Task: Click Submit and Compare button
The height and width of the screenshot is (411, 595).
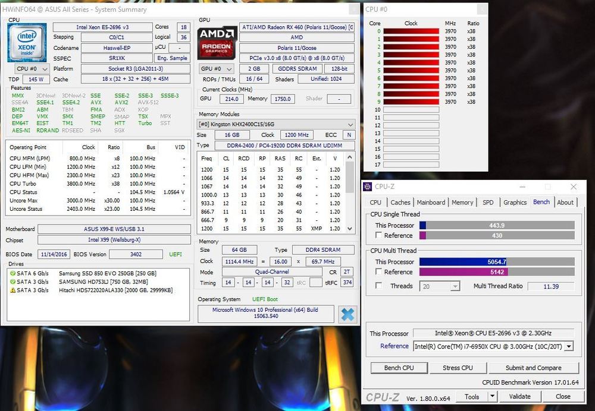Action: [534, 368]
